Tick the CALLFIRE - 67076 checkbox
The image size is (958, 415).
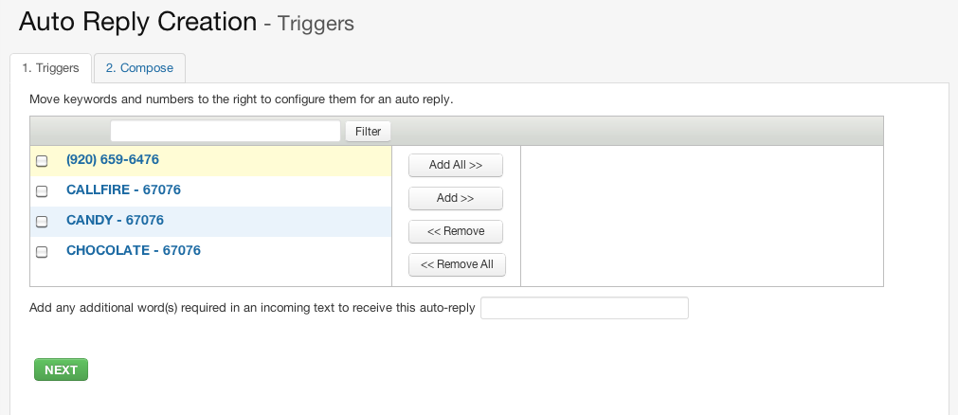[42, 191]
